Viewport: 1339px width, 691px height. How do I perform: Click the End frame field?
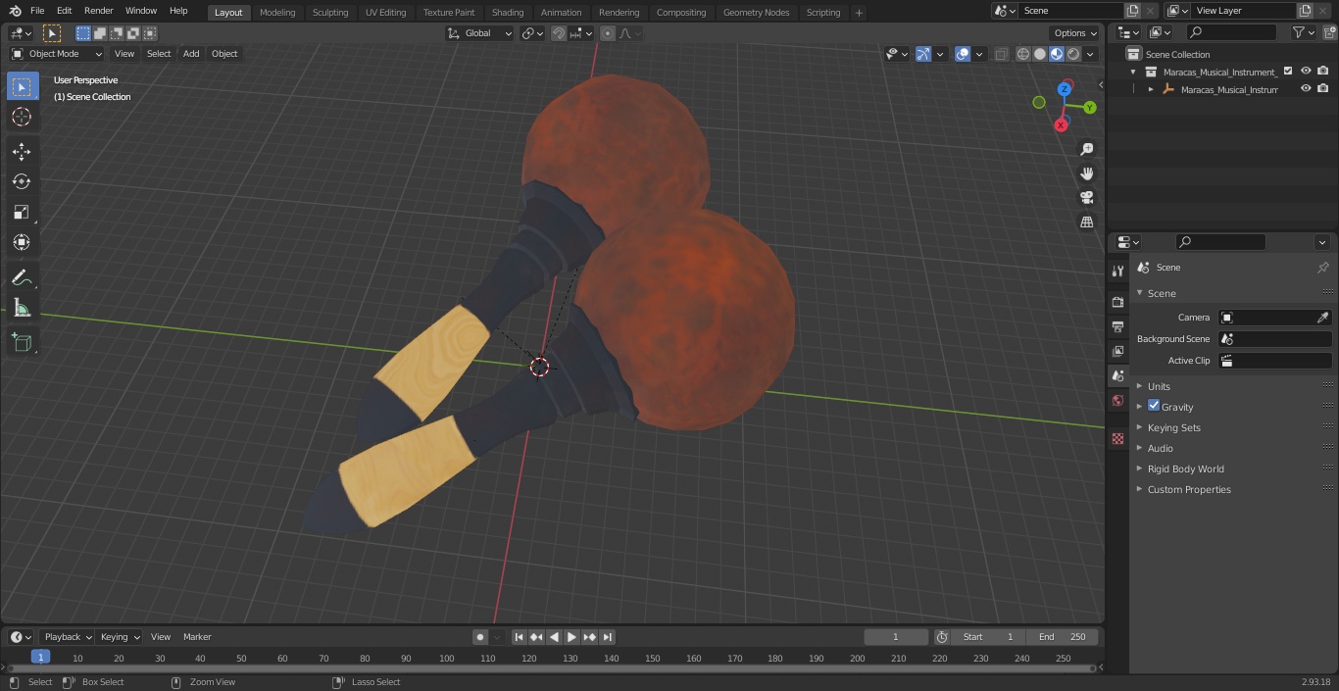pyautogui.click(x=1063, y=637)
